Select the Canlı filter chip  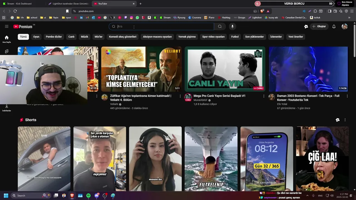point(71,37)
